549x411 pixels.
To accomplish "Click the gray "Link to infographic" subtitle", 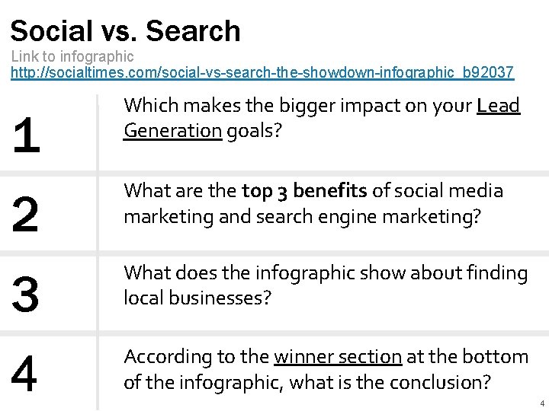I will click(x=72, y=56).
